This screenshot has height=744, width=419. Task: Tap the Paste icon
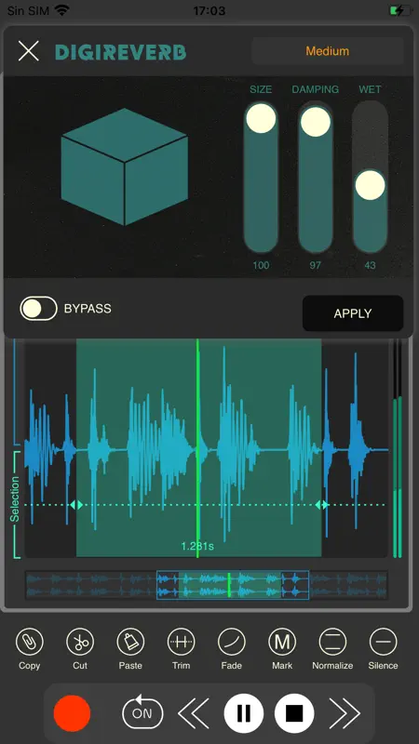(130, 642)
